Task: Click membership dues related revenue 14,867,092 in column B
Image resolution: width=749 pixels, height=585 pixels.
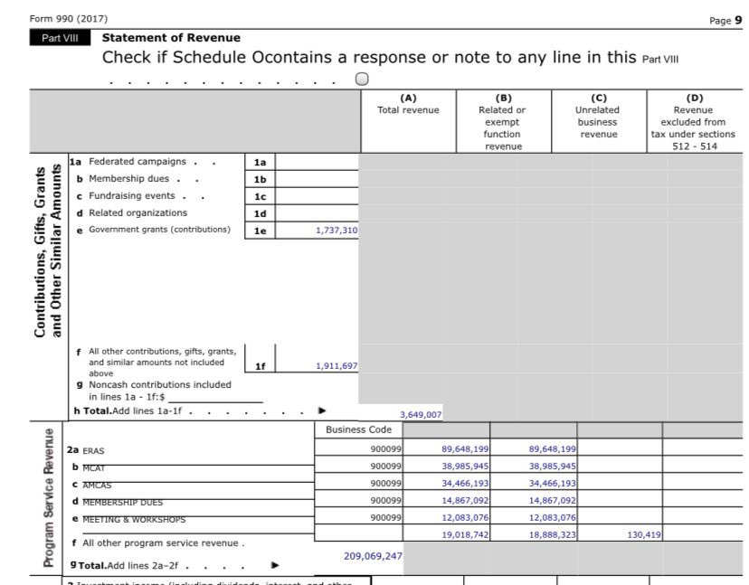Action: point(552,501)
